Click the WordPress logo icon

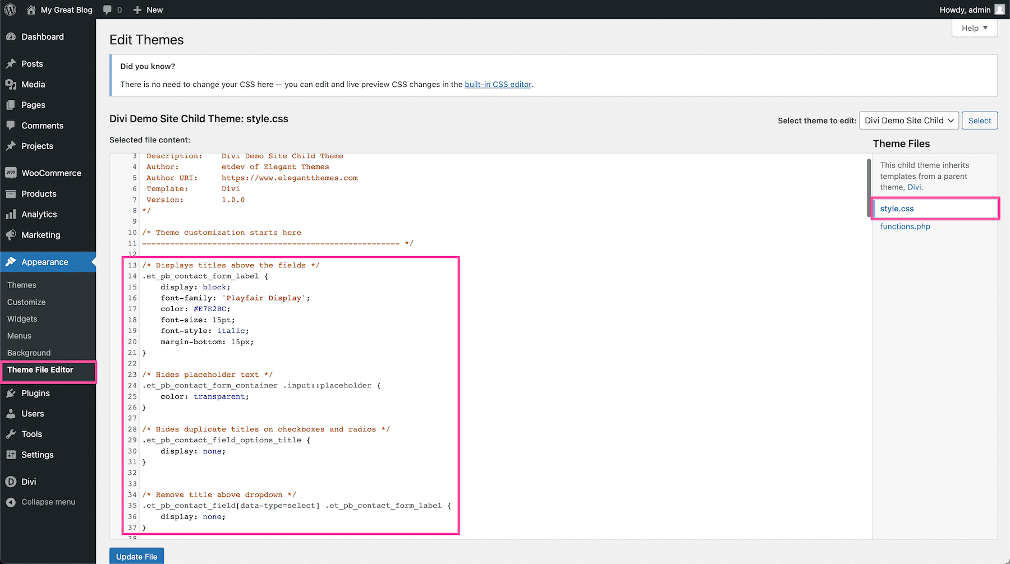point(10,10)
